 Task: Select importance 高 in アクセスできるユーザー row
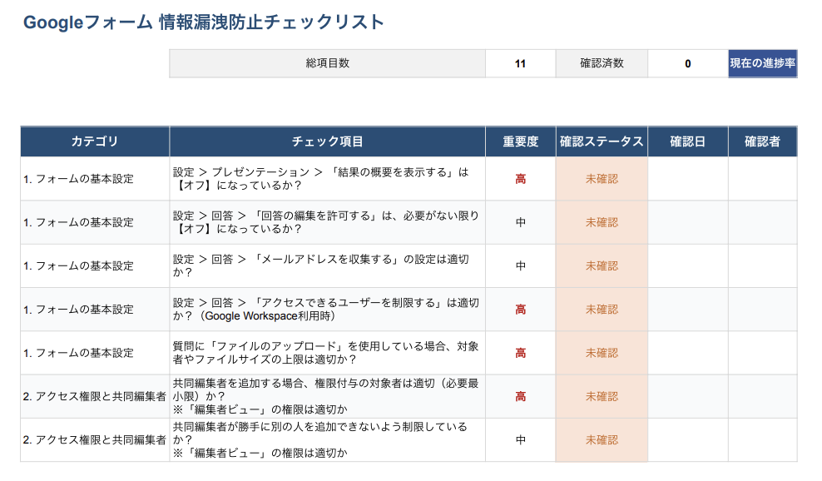click(x=521, y=310)
